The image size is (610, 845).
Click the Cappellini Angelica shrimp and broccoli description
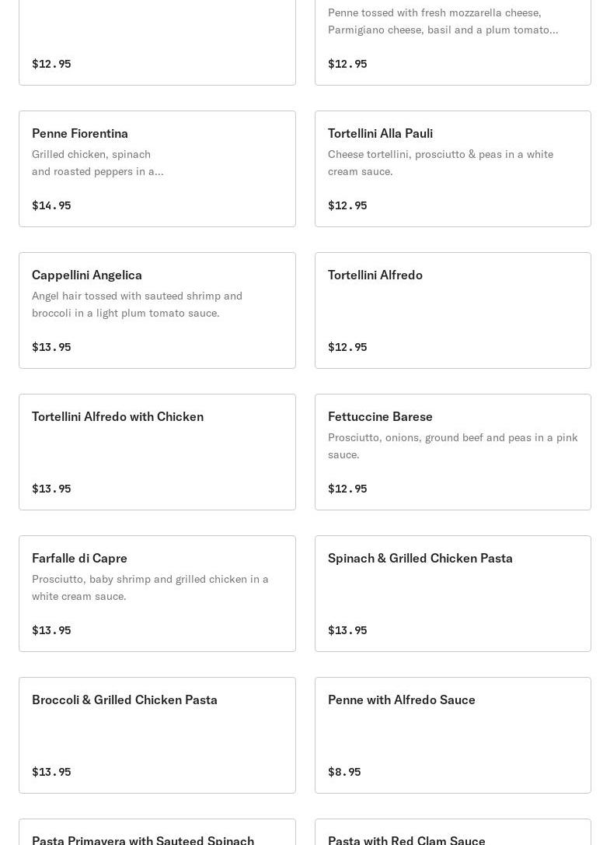(x=137, y=304)
